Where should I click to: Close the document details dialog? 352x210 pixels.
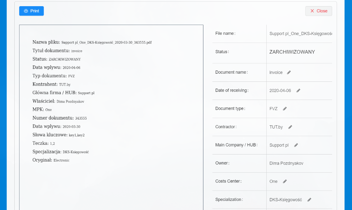pyautogui.click(x=318, y=11)
